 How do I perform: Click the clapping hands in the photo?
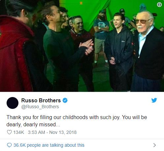[x=87, y=47]
